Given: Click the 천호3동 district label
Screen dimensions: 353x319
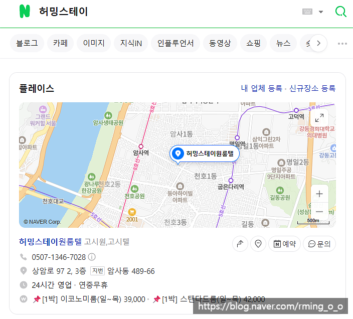Looking at the screenshot, I should [x=175, y=222].
